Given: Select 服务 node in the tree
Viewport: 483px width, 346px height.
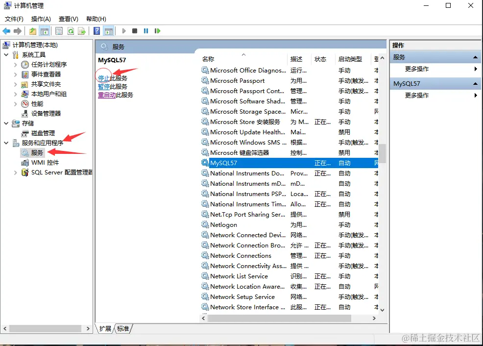Looking at the screenshot, I should coord(37,152).
